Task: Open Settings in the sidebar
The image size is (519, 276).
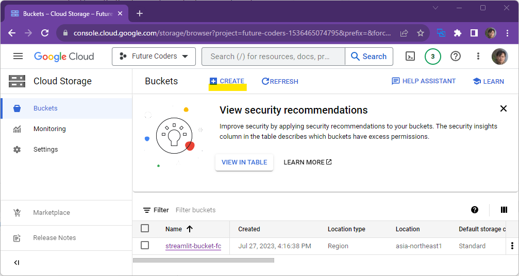Action: pos(66,149)
